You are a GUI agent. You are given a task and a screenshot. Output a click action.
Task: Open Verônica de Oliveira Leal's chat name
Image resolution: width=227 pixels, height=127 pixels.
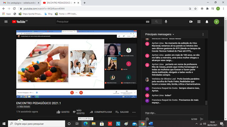tap(163, 79)
